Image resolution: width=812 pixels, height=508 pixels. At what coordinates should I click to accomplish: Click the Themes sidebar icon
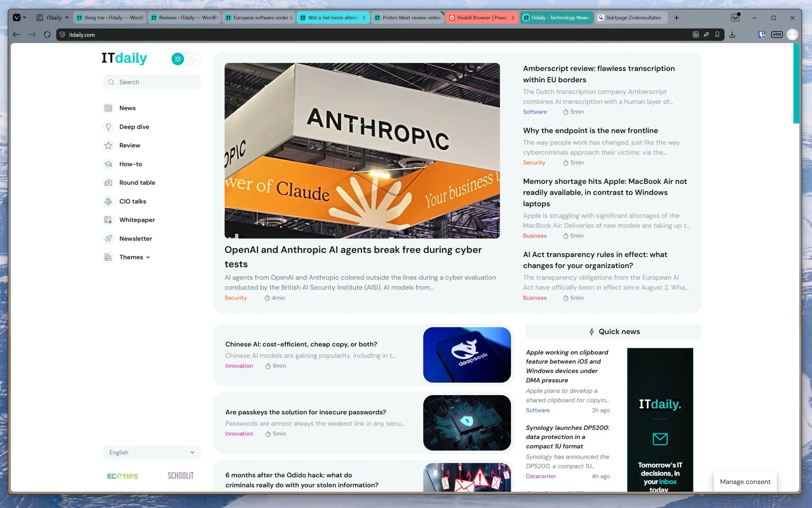tap(108, 257)
